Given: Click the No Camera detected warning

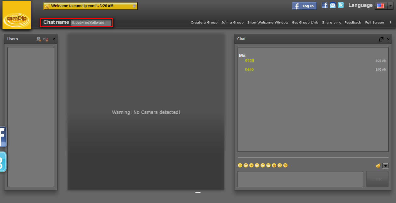Looking at the screenshot, I should [x=146, y=112].
